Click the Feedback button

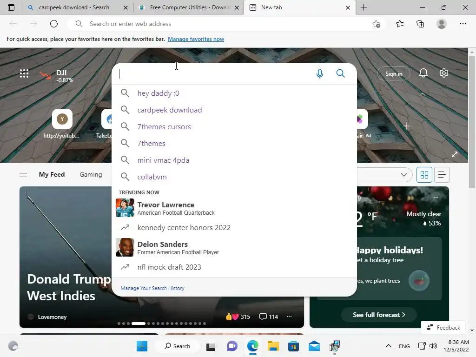click(x=443, y=327)
